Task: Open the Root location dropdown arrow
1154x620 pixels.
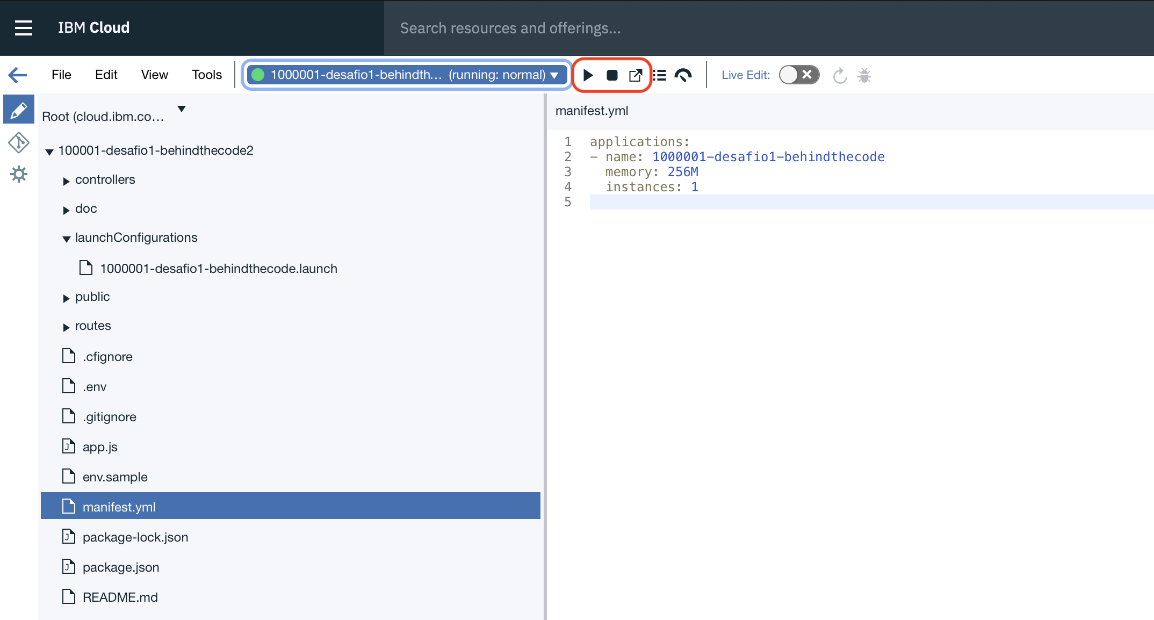Action: click(x=182, y=109)
